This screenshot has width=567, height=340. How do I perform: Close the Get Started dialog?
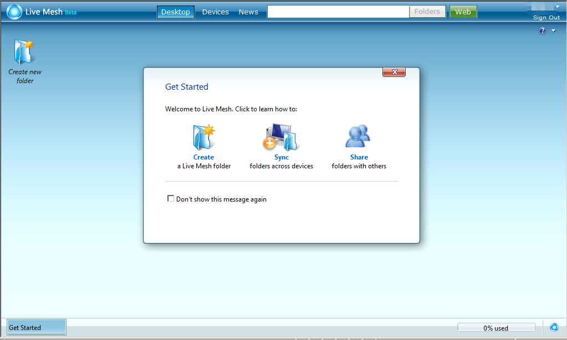pos(394,72)
